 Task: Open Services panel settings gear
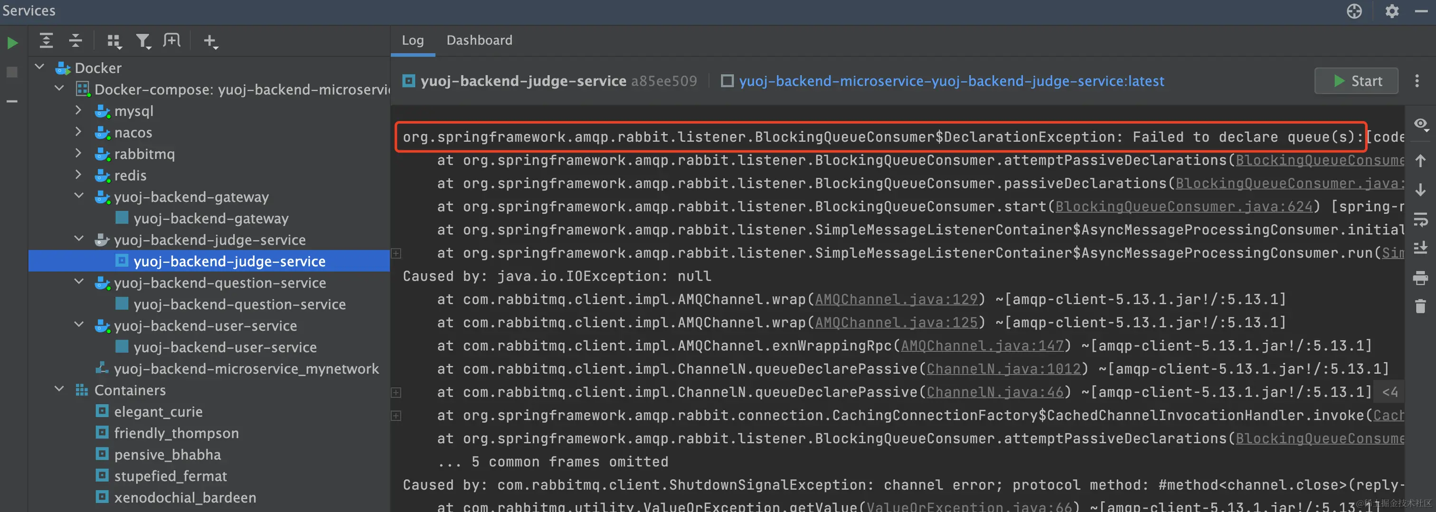click(1392, 11)
